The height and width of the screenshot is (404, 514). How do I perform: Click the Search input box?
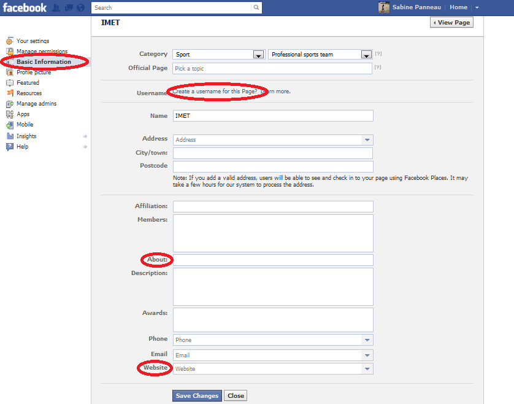tap(172, 7)
